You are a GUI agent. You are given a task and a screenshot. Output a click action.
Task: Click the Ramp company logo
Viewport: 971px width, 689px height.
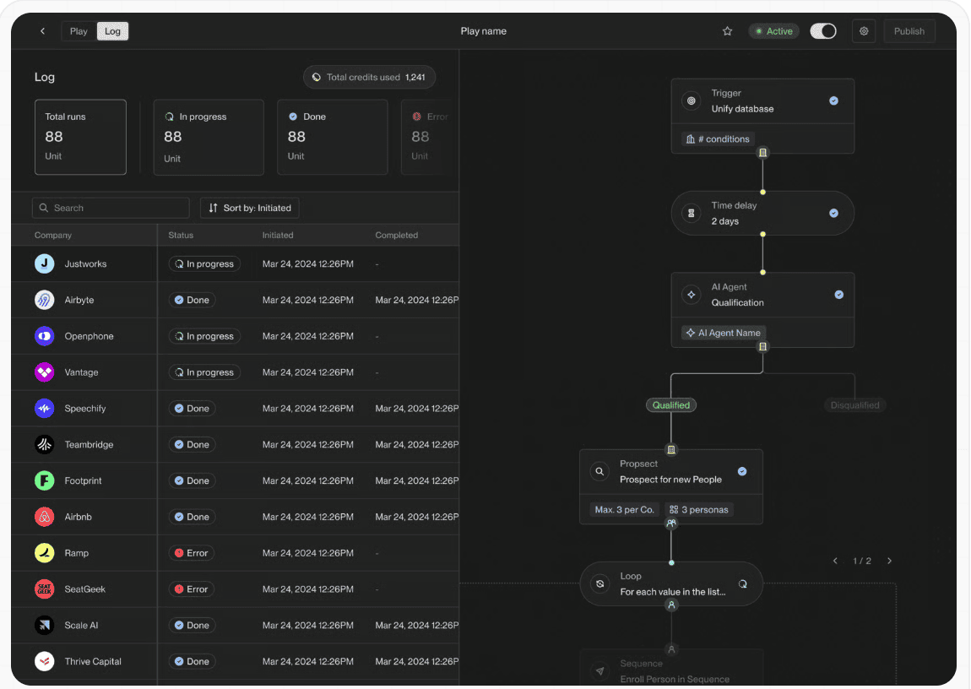coord(45,553)
